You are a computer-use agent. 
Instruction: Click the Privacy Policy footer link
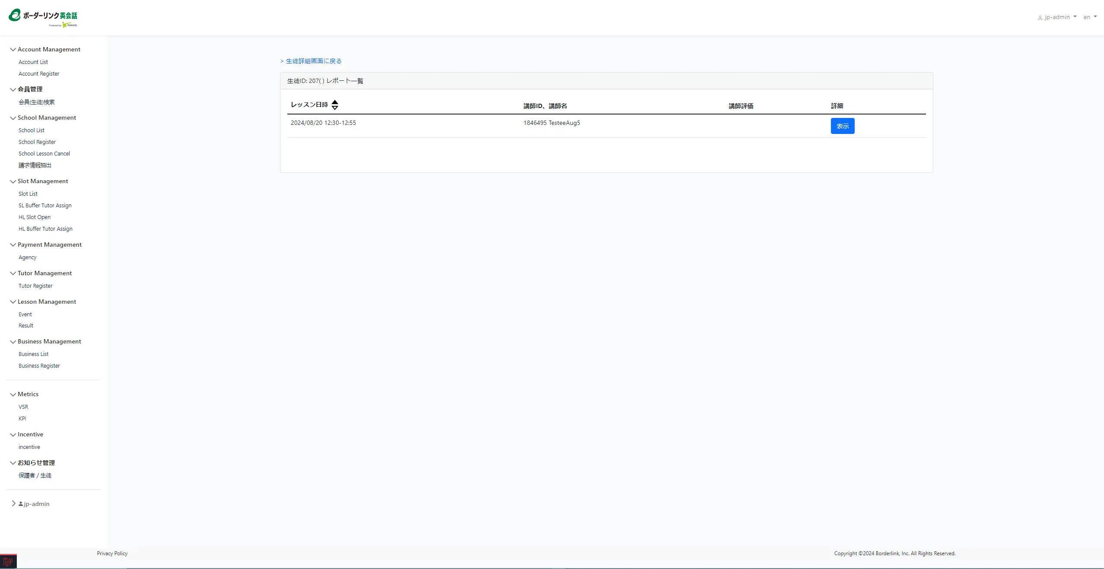[x=112, y=553]
